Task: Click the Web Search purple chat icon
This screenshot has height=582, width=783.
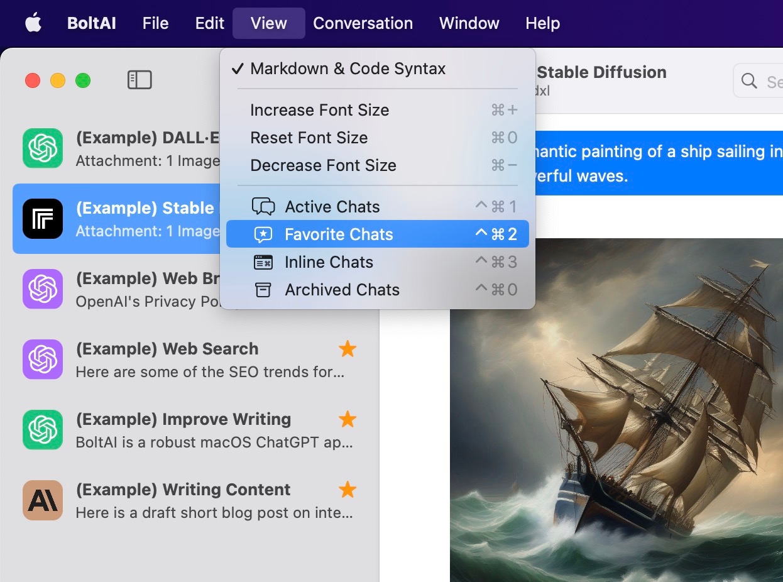Action: tap(43, 360)
